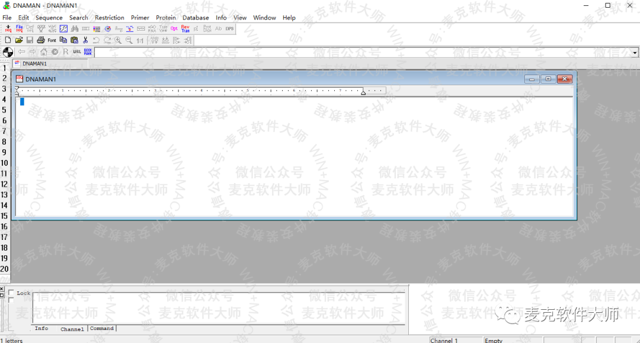Click the undo arrow icon
This screenshot has height=343, width=640.
(97, 40)
